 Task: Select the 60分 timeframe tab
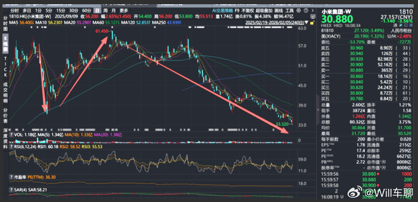coord(86,10)
